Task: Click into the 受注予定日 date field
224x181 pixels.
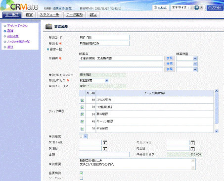Action: click(90, 142)
